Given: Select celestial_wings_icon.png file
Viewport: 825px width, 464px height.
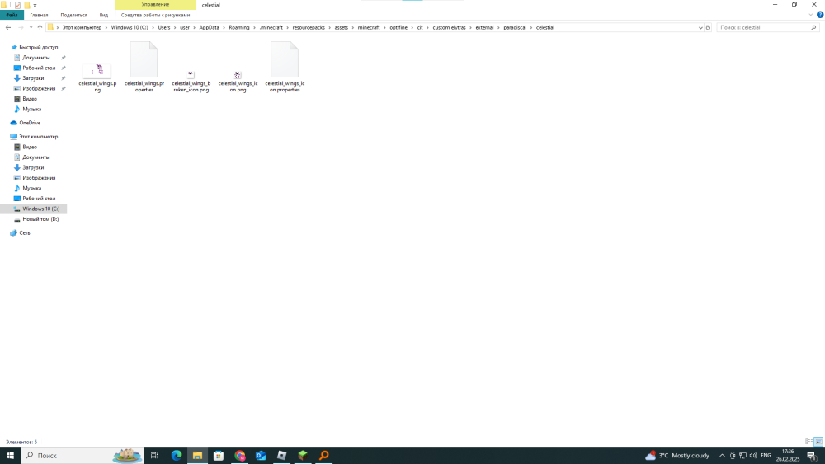Looking at the screenshot, I should click(238, 82).
